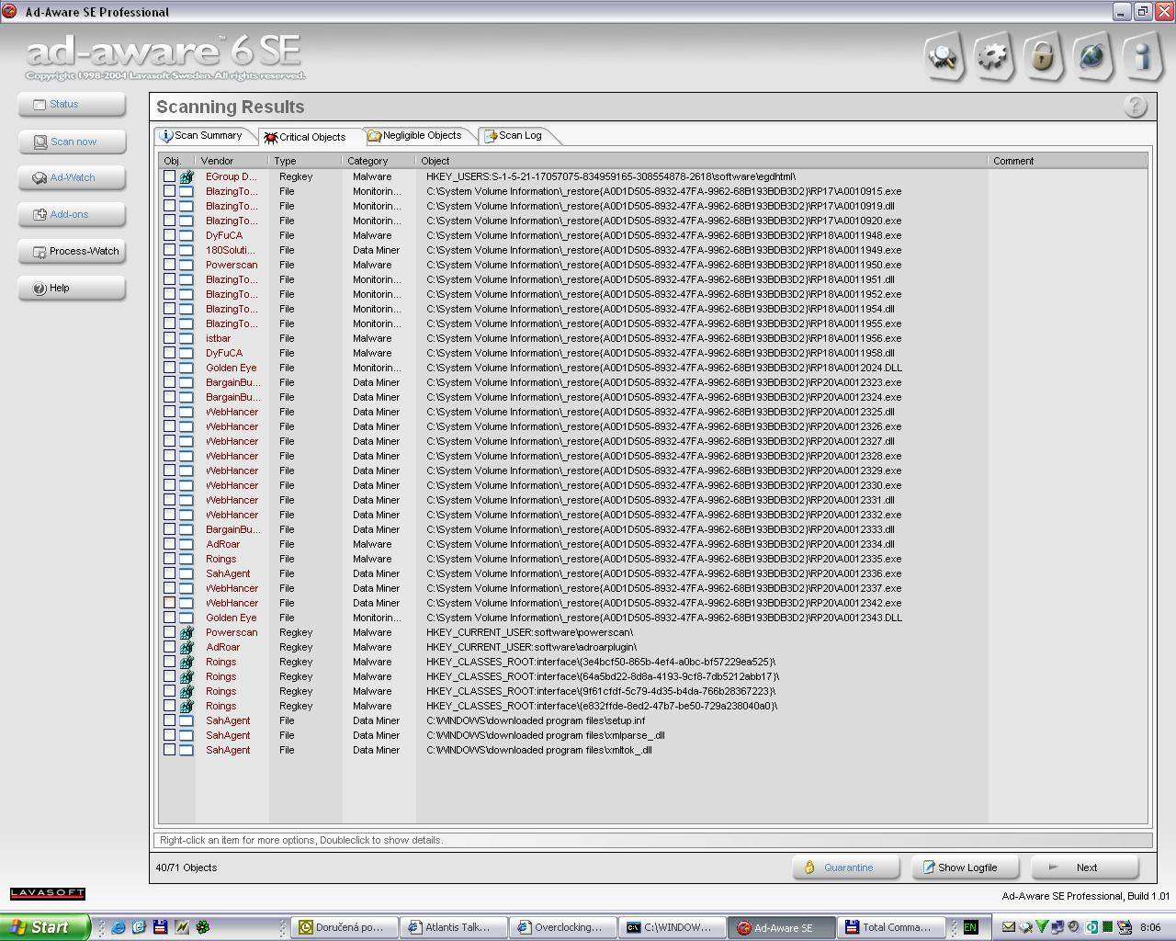Click the Help button in the sidebar
This screenshot has width=1176, height=941.
[x=72, y=289]
